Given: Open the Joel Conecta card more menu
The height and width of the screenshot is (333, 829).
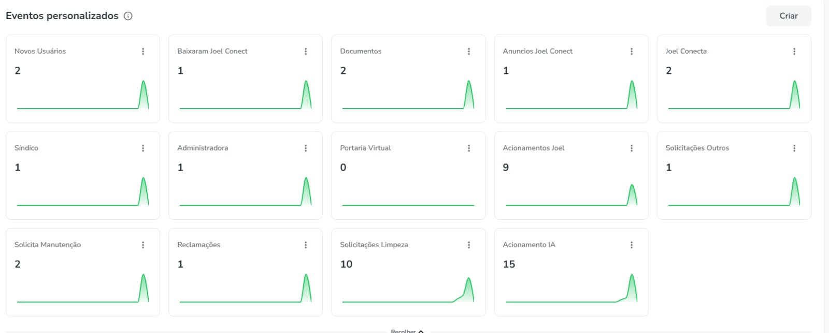Looking at the screenshot, I should point(794,51).
